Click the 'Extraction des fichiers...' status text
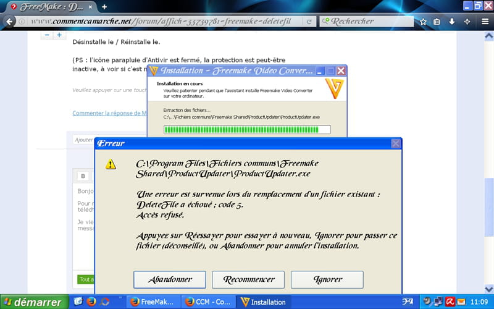This screenshot has height=309, width=494. coord(187,110)
